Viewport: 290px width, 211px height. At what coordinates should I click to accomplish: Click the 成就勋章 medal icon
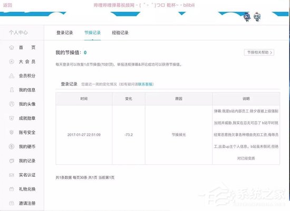[12, 118]
